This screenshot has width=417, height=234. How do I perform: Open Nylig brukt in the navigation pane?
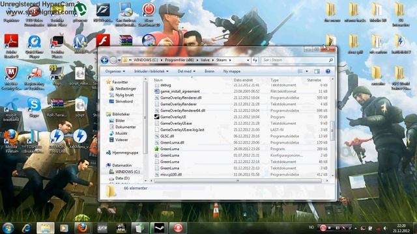(124, 95)
